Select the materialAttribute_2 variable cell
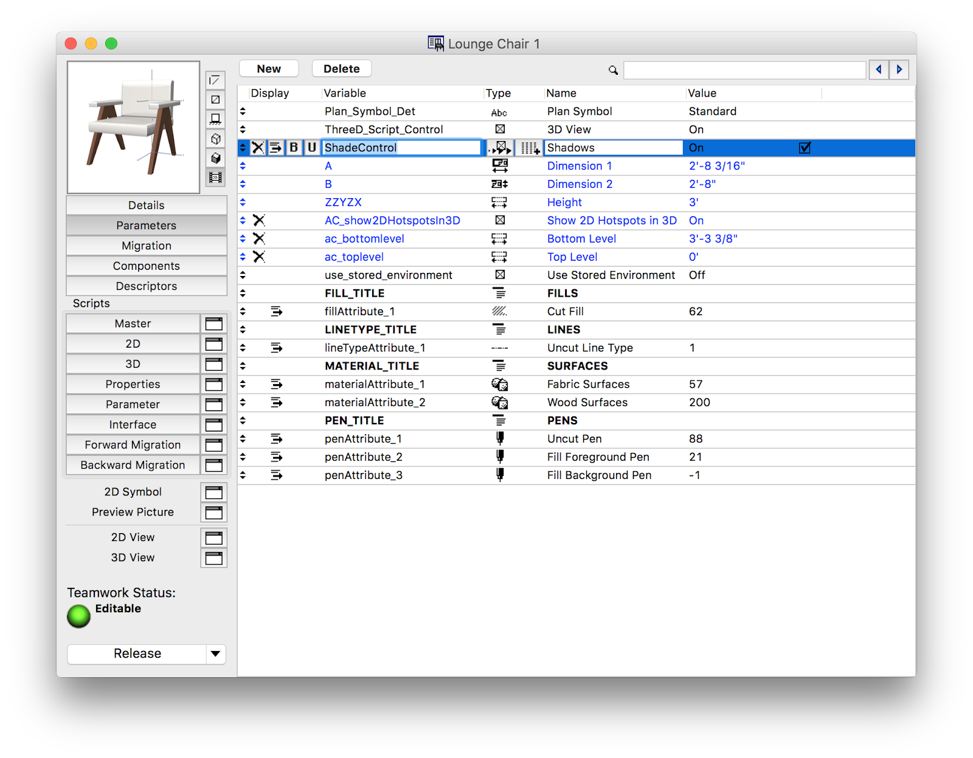Viewport: 973px width, 758px height. point(375,402)
